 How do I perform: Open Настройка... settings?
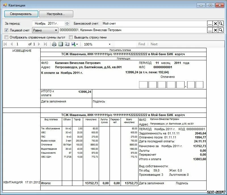(56, 14)
